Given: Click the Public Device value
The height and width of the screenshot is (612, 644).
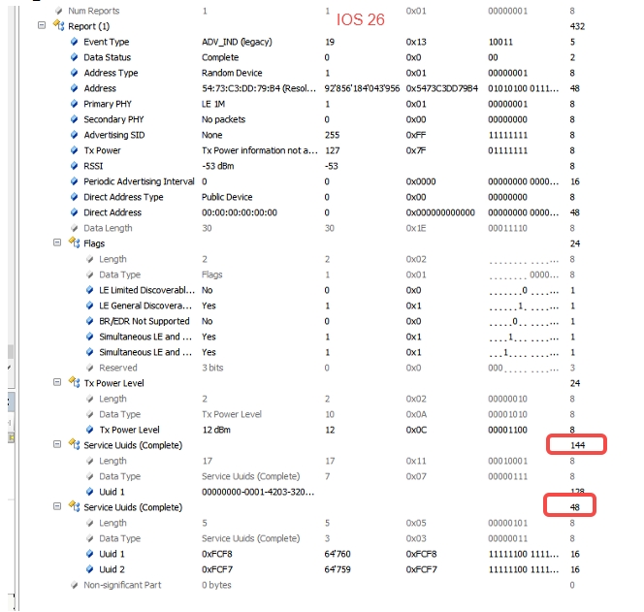Looking at the screenshot, I should tap(227, 197).
